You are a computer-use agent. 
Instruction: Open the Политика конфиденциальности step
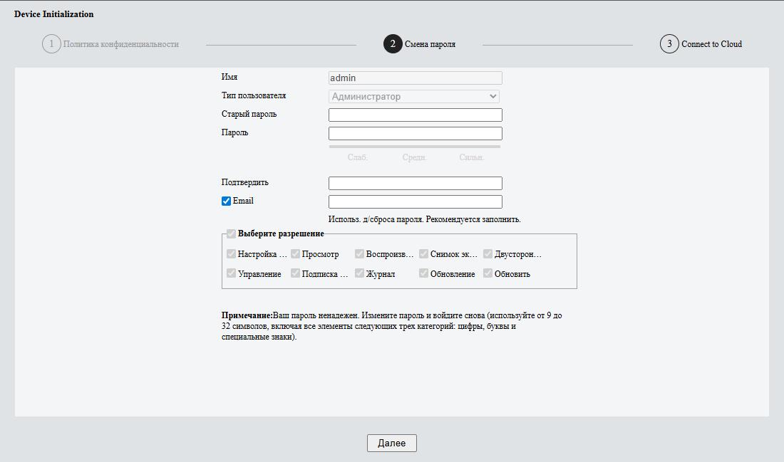pyautogui.click(x=121, y=44)
